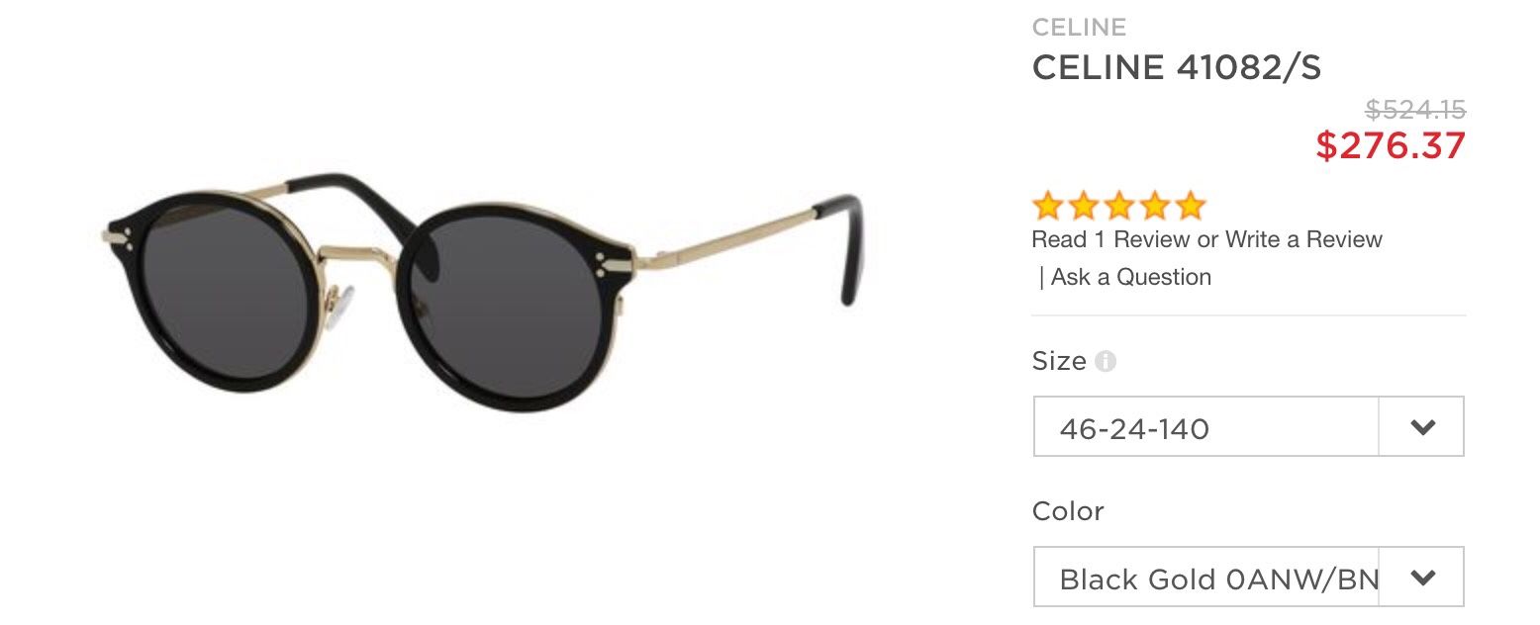This screenshot has height=625, width=1540.
Task: Expand the Size dropdown chevron arrow
Action: (x=1422, y=427)
